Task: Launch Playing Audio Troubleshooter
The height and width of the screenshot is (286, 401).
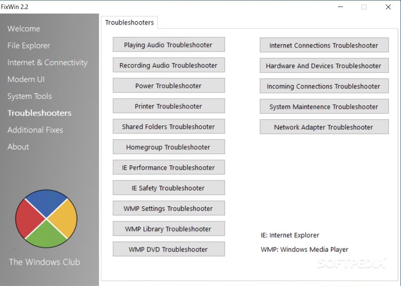Action: click(x=169, y=45)
